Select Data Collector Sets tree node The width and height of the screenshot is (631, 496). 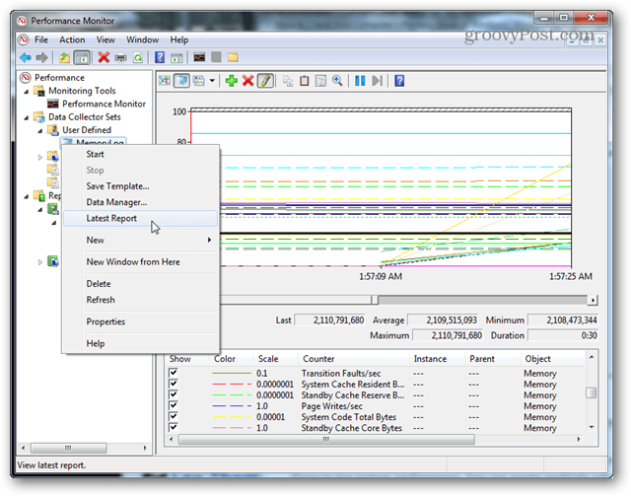[85, 116]
